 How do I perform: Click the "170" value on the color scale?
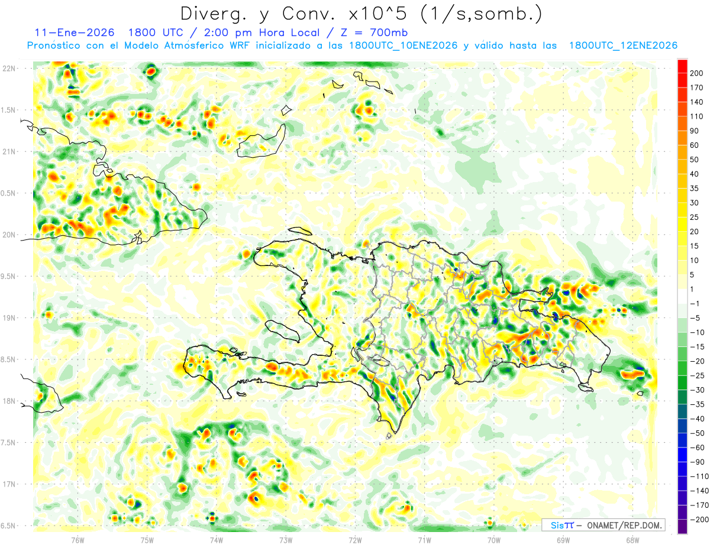[x=696, y=87]
